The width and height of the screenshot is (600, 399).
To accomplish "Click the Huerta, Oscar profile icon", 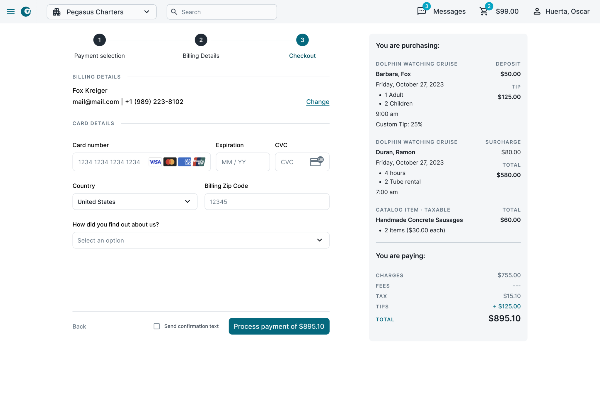I will tap(537, 11).
